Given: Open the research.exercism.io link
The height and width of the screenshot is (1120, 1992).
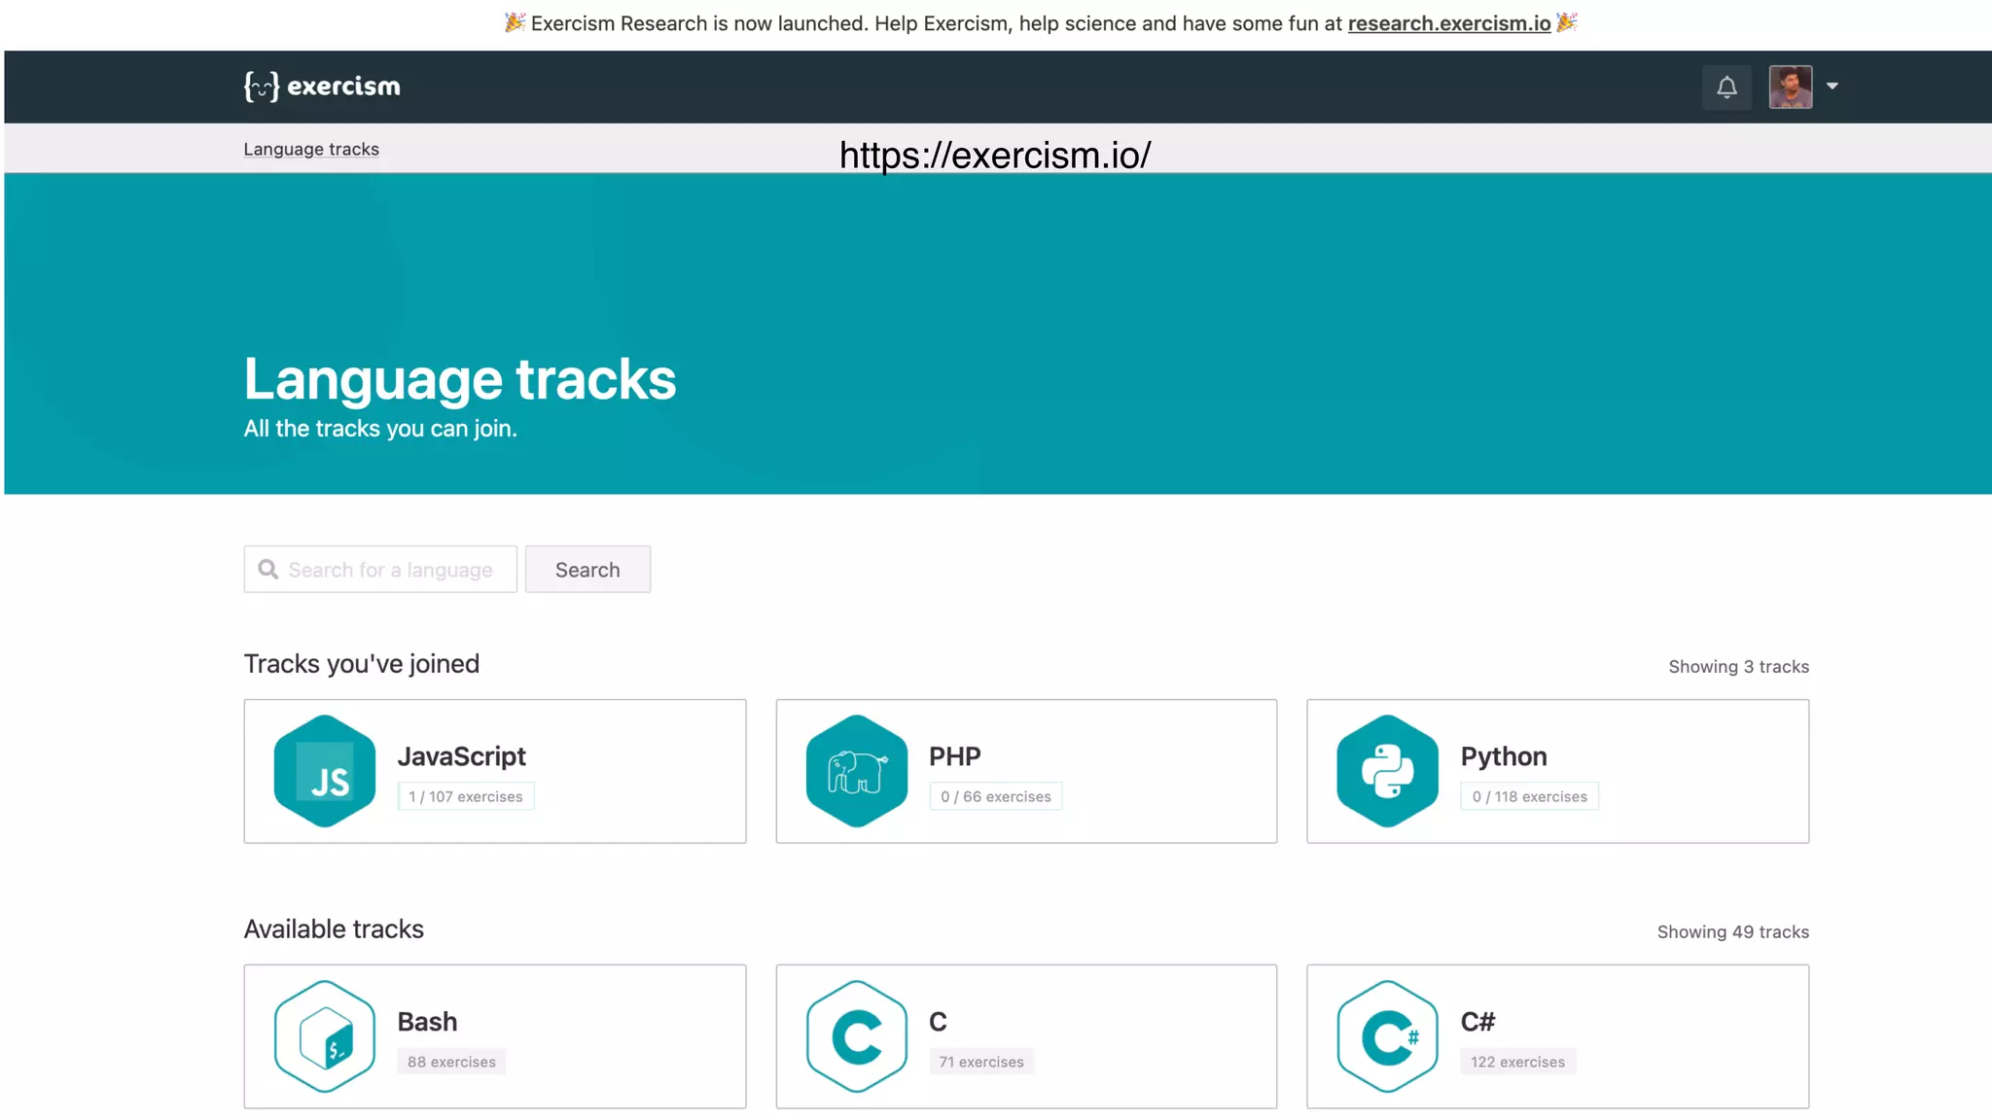Looking at the screenshot, I should (x=1448, y=23).
